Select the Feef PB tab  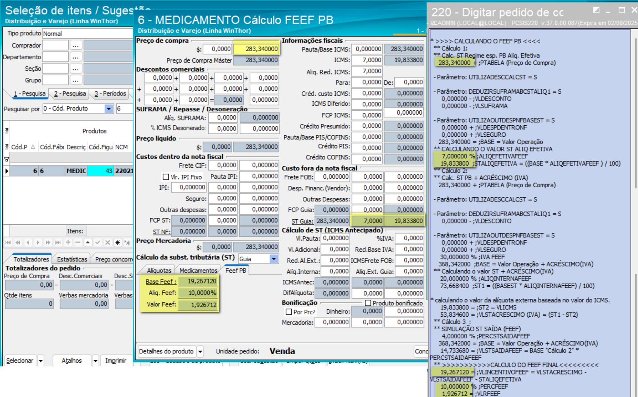tap(236, 270)
